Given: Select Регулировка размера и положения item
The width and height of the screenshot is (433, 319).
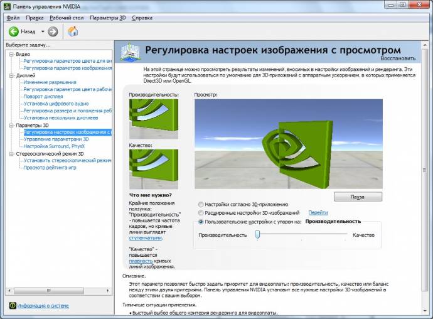Looking at the screenshot, I should 68,111.
